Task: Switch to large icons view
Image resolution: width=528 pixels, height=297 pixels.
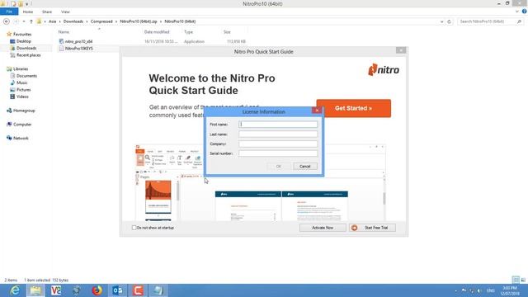Action: [x=523, y=280]
